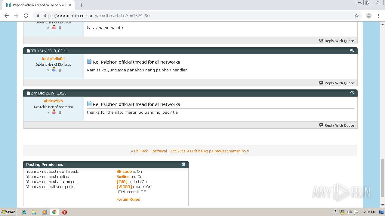Open 'E5573cs-933 faiba 4g' next thread link

tap(208, 151)
